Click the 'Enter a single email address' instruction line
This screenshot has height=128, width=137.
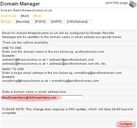click(x=62, y=73)
